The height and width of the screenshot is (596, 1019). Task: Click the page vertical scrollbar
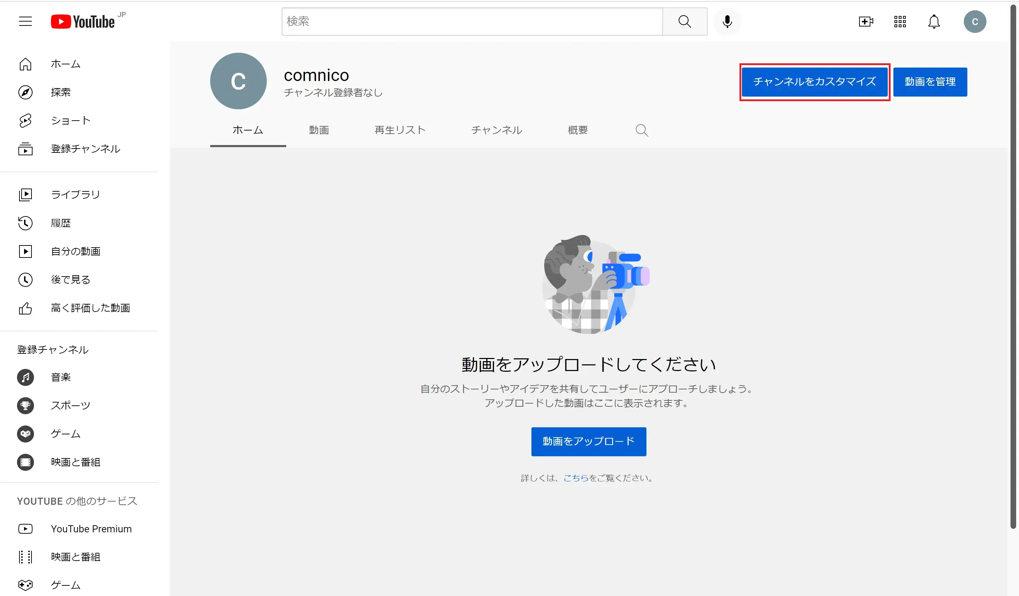click(1013, 267)
